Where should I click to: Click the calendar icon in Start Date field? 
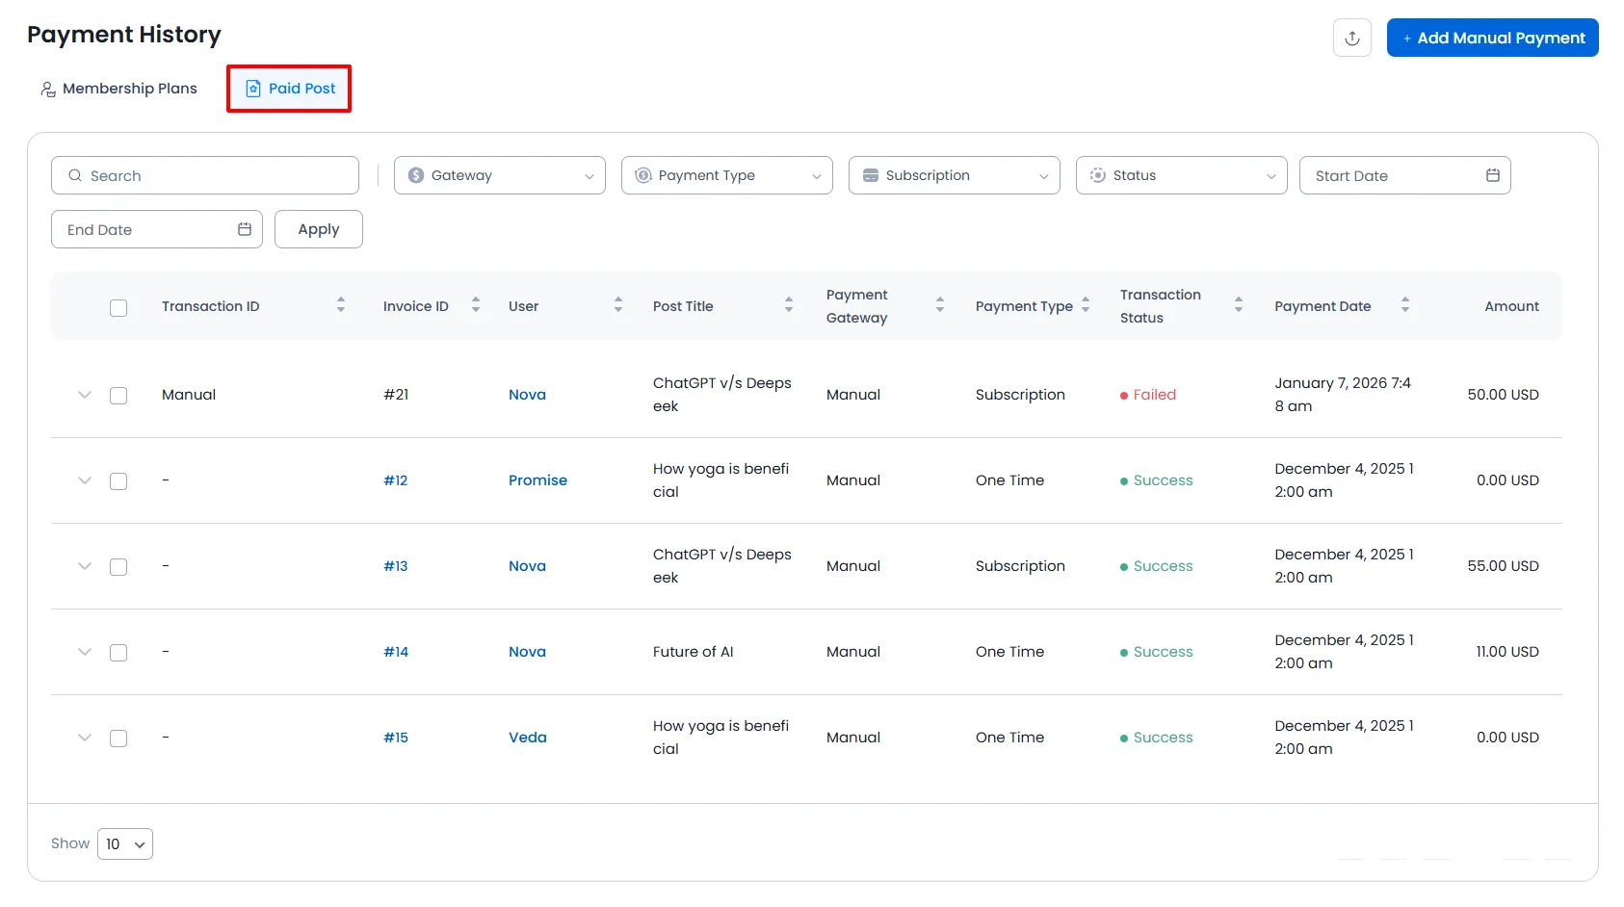1493,175
